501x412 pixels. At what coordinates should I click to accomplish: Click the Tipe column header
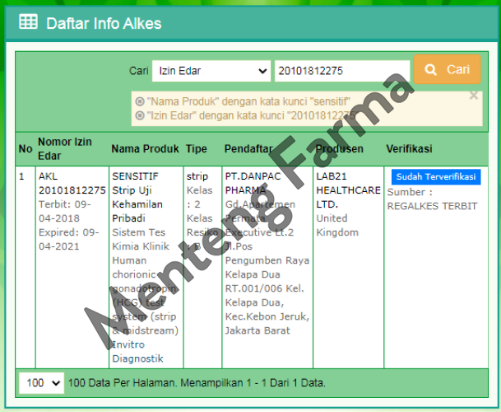click(196, 149)
